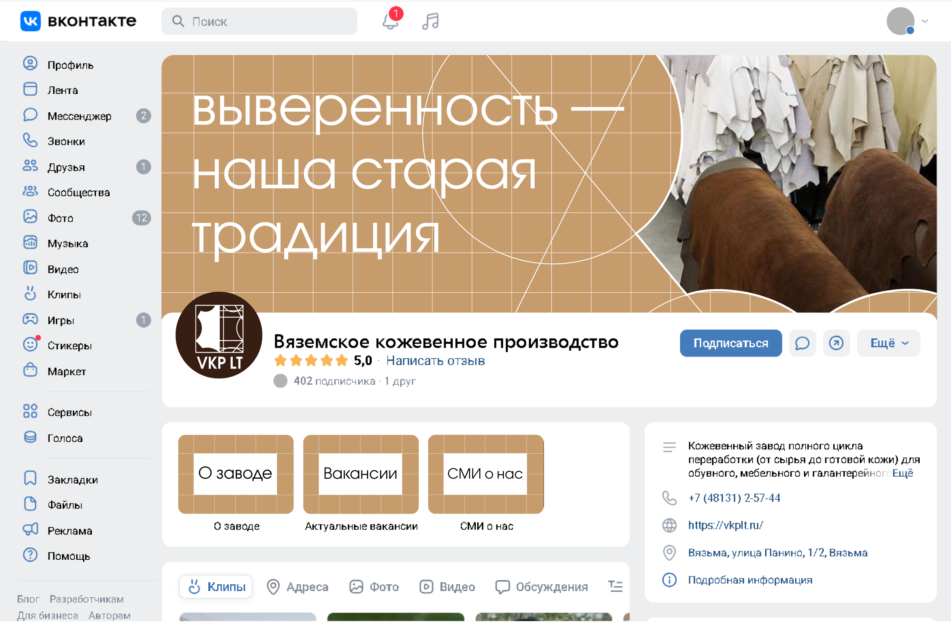951x622 pixels.
Task: Click the Актуальные вакансии caption
Action: tap(361, 526)
